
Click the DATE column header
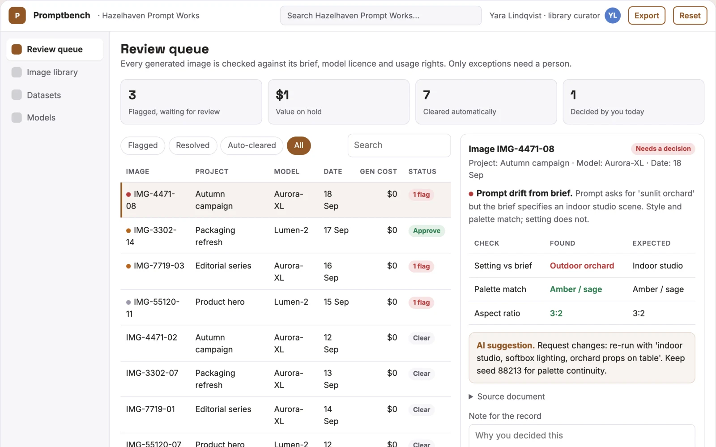[333, 171]
